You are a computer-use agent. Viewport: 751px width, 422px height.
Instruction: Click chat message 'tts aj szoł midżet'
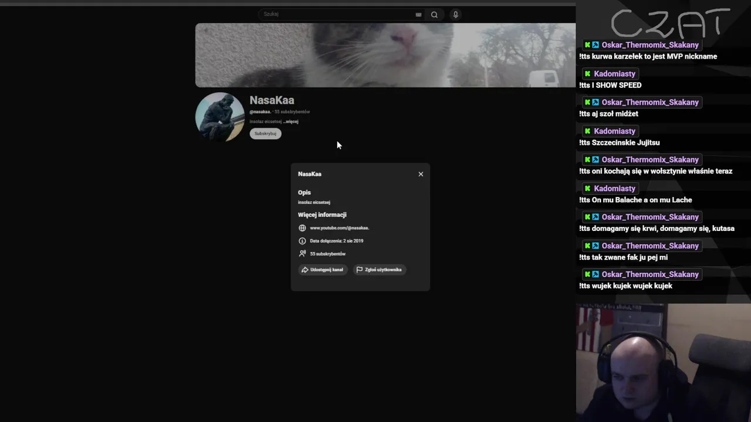(x=608, y=114)
